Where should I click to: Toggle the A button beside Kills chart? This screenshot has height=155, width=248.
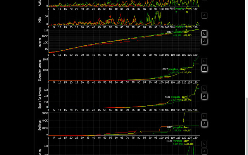(204, 15)
